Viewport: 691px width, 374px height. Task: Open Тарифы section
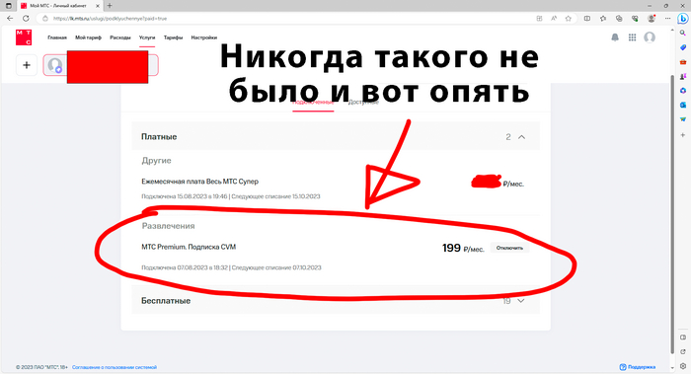point(173,37)
